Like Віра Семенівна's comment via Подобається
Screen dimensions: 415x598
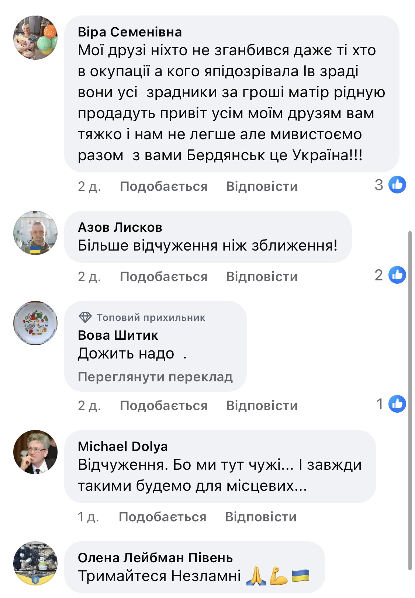click(163, 186)
